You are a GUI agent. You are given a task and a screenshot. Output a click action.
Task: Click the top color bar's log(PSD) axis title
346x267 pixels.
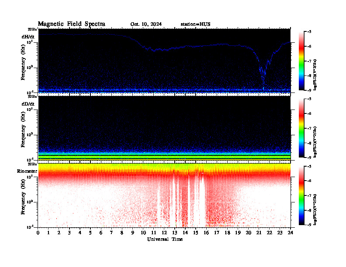point(315,75)
